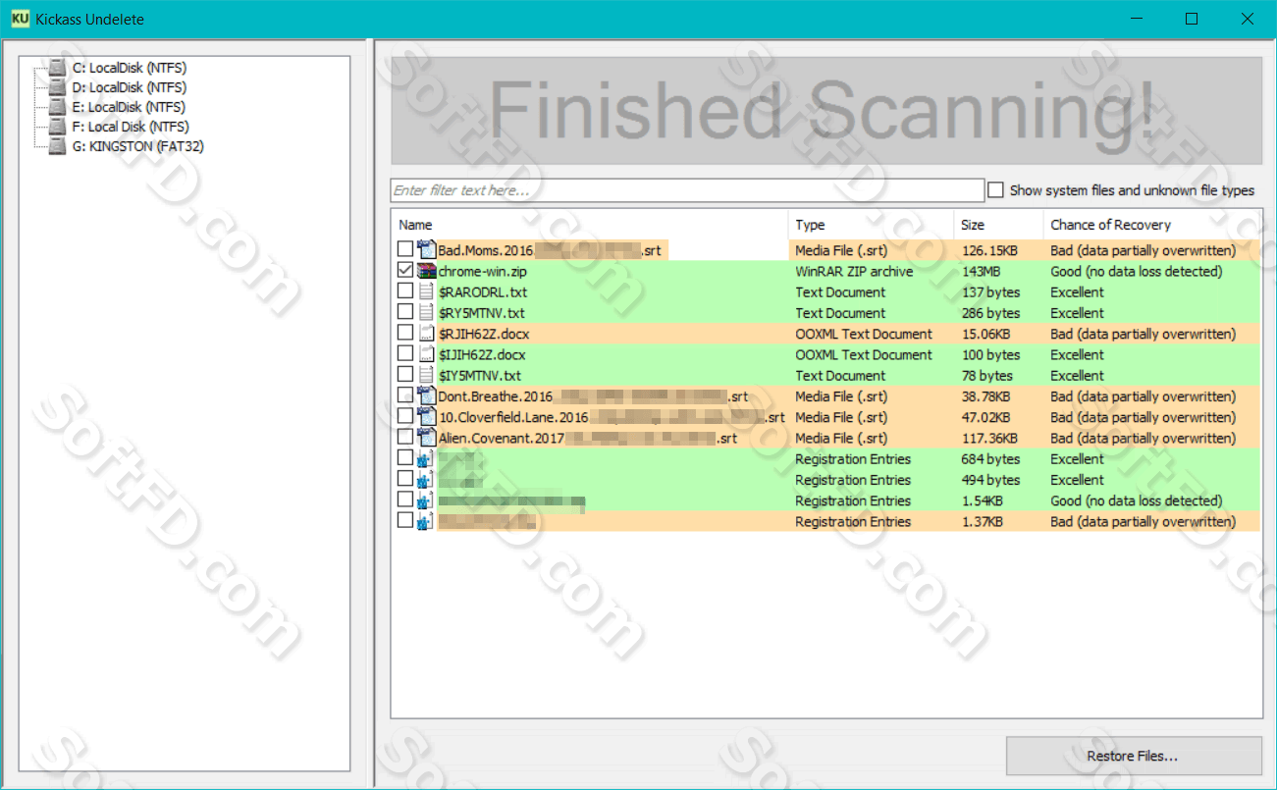1277x790 pixels.
Task: Select the $IY5MTNV.txt file name
Action: [x=480, y=375]
